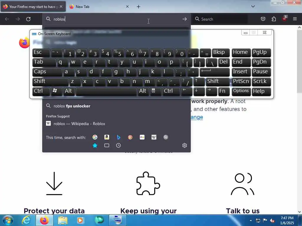Viewport: 302px width, 226px height.
Task: Click the application menu key on keyboard
Action: click(156, 92)
